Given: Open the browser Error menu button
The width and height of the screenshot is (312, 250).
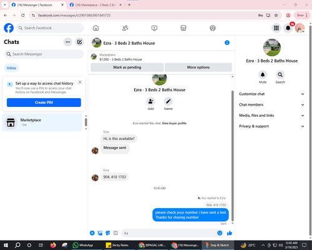Looking at the screenshot, I should click(x=302, y=15).
